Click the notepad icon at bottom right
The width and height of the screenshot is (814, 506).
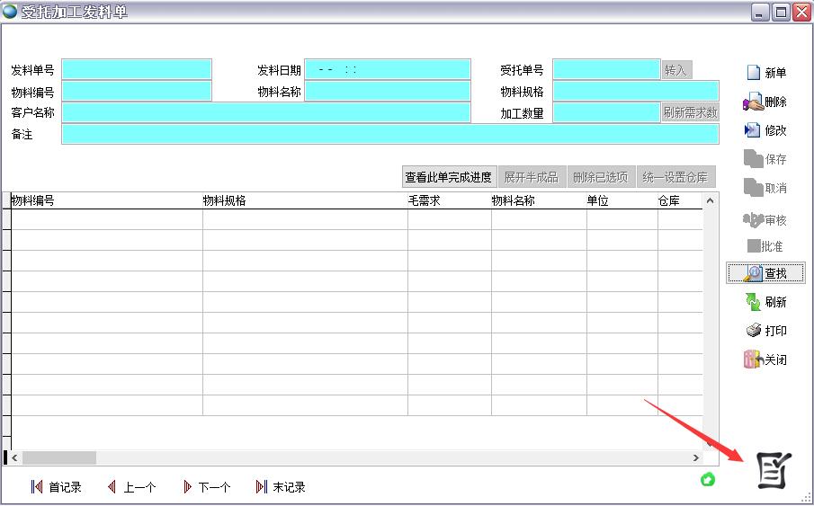tap(773, 470)
